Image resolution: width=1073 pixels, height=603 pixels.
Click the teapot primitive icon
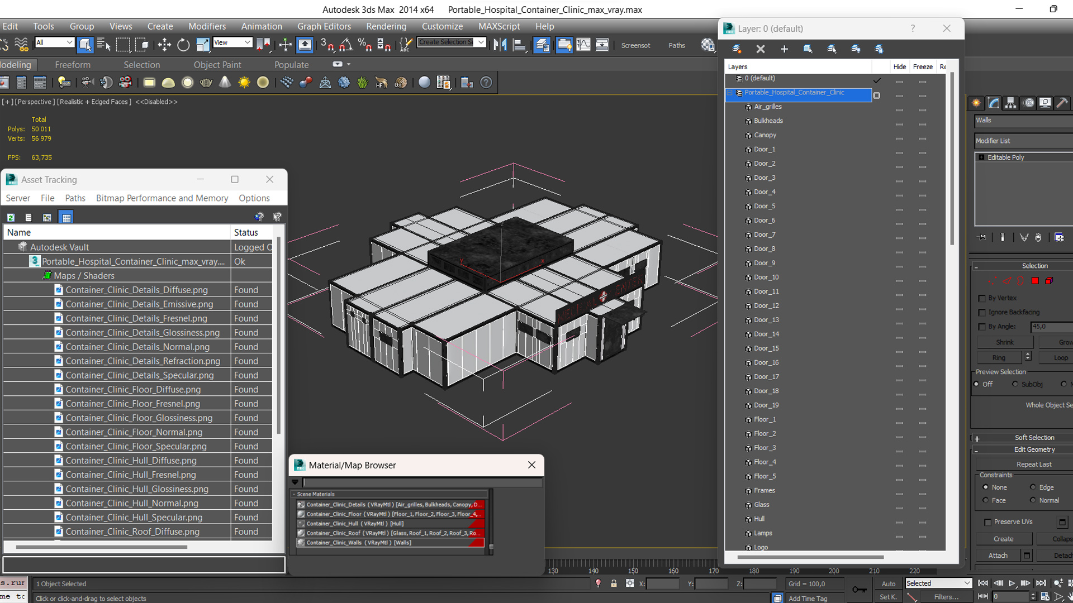(206, 83)
